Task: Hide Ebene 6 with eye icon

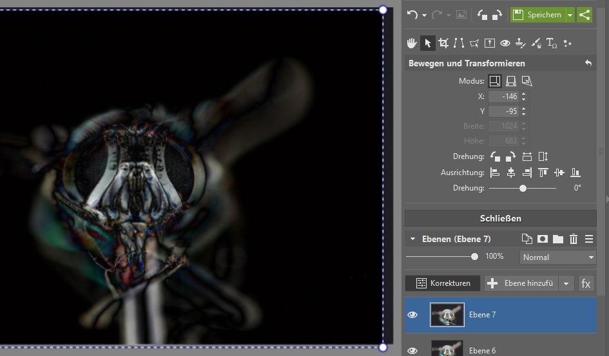Action: [x=412, y=351]
